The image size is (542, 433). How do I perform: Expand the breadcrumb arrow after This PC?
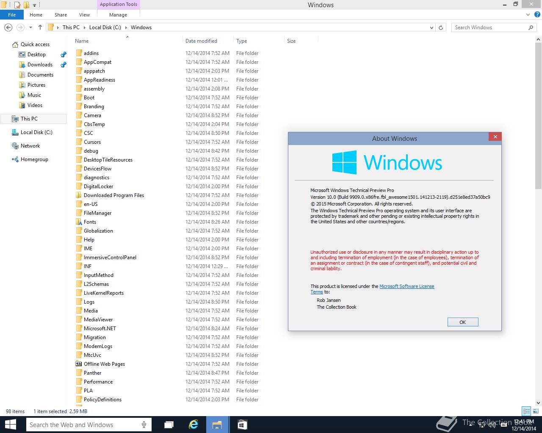pos(84,27)
